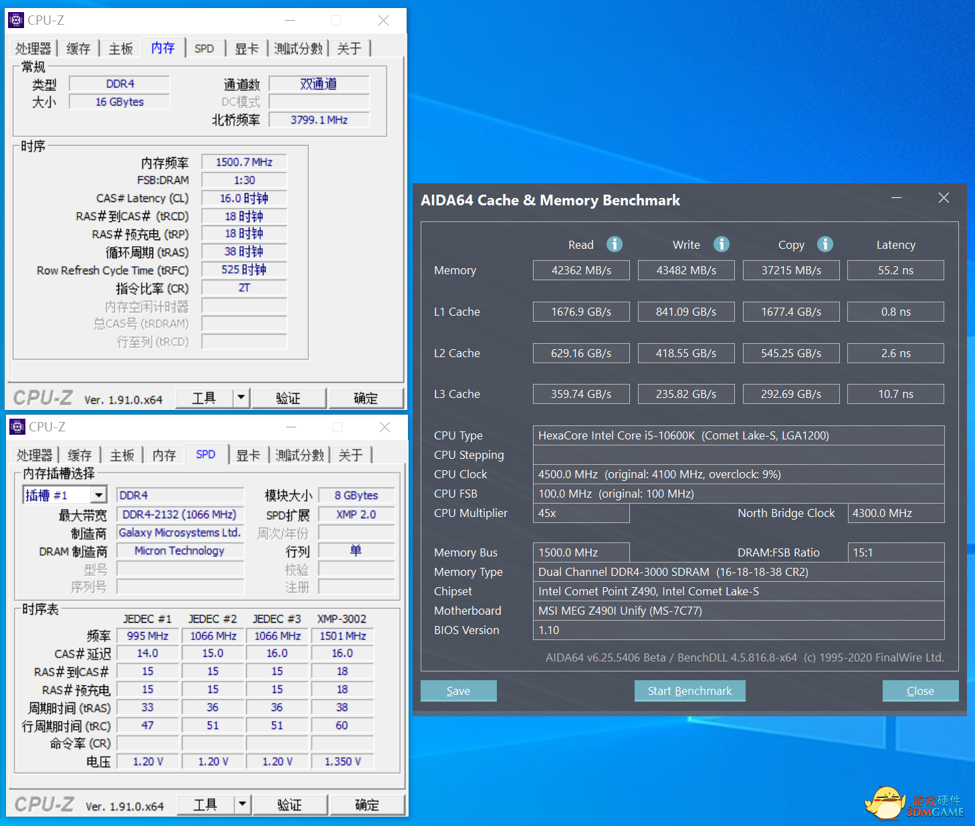Close the bottom CPU-Z window
The image size is (975, 826).
pos(385,427)
